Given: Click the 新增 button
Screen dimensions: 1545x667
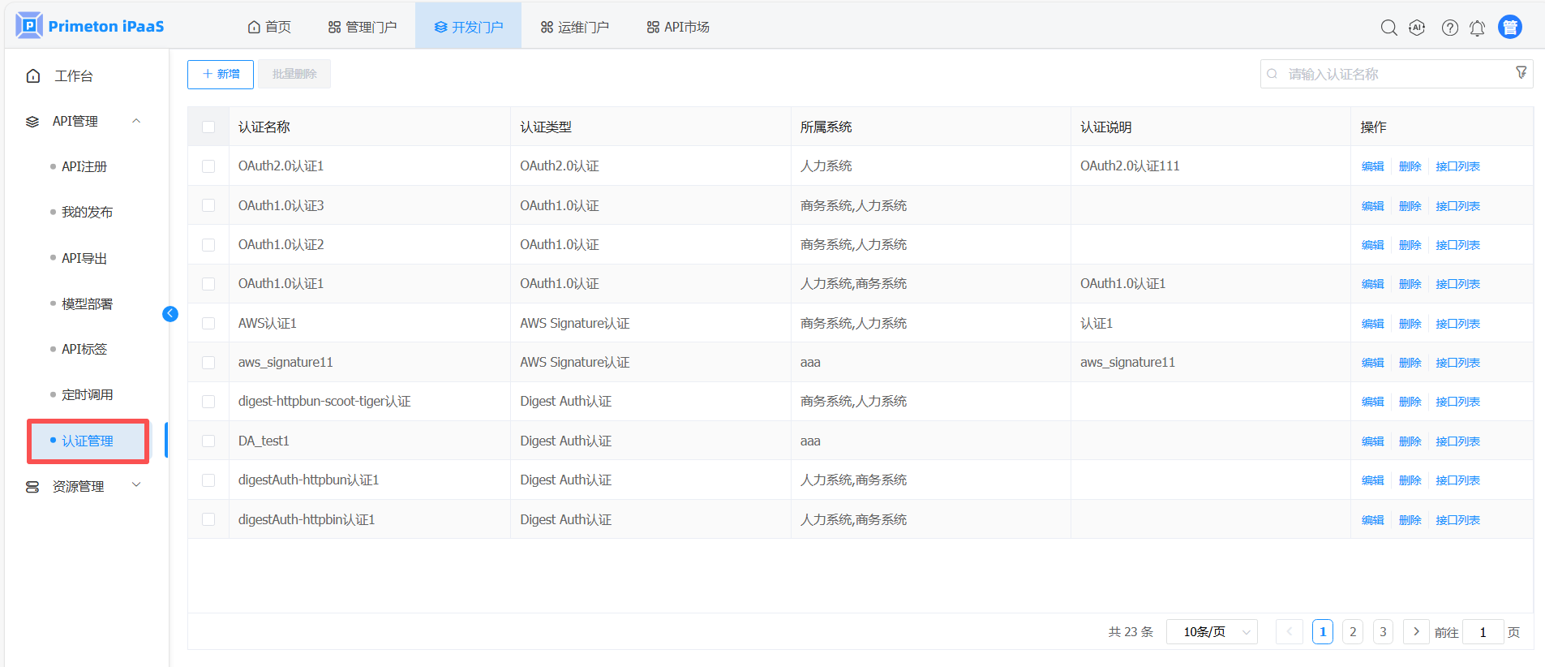Looking at the screenshot, I should pyautogui.click(x=221, y=74).
